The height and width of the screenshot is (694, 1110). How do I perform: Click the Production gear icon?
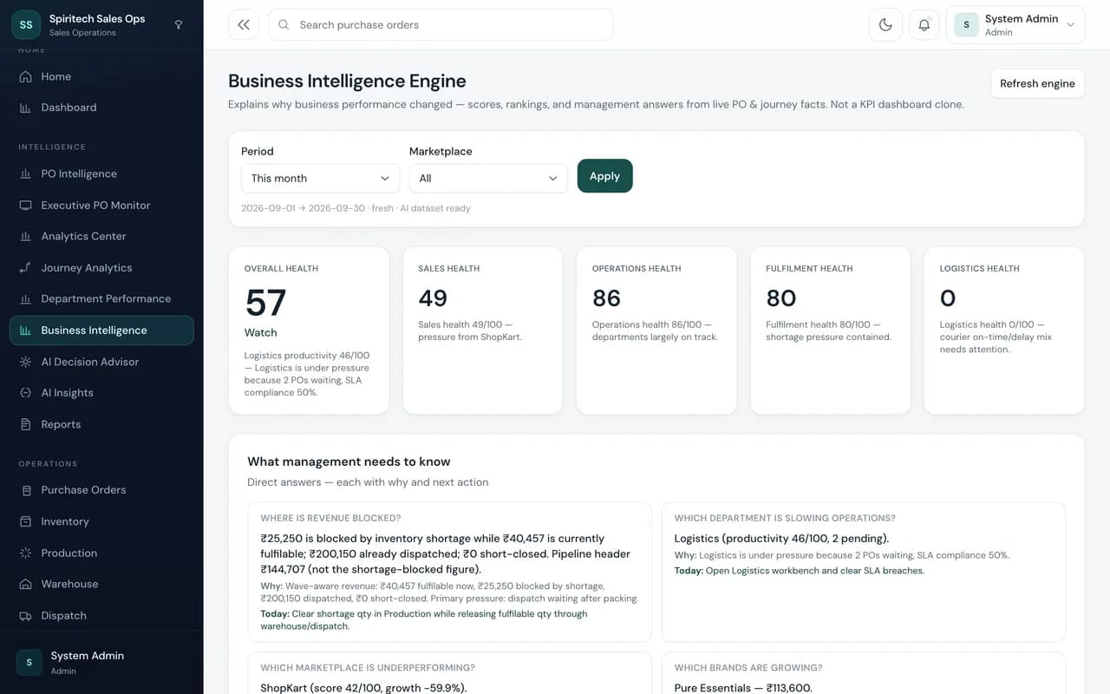click(25, 553)
